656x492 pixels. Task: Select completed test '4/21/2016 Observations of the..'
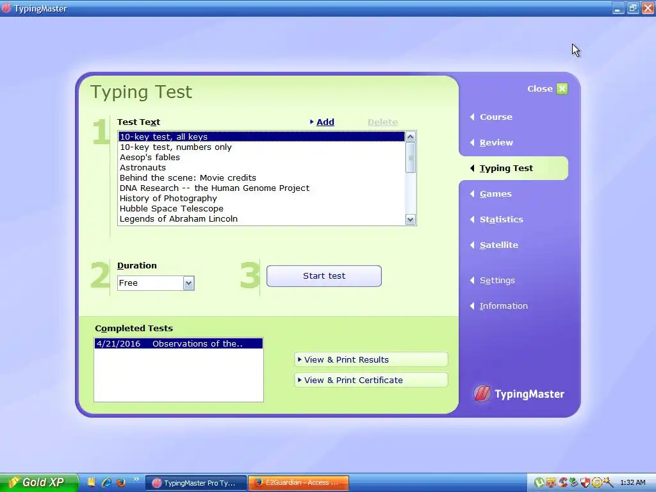[x=179, y=343]
